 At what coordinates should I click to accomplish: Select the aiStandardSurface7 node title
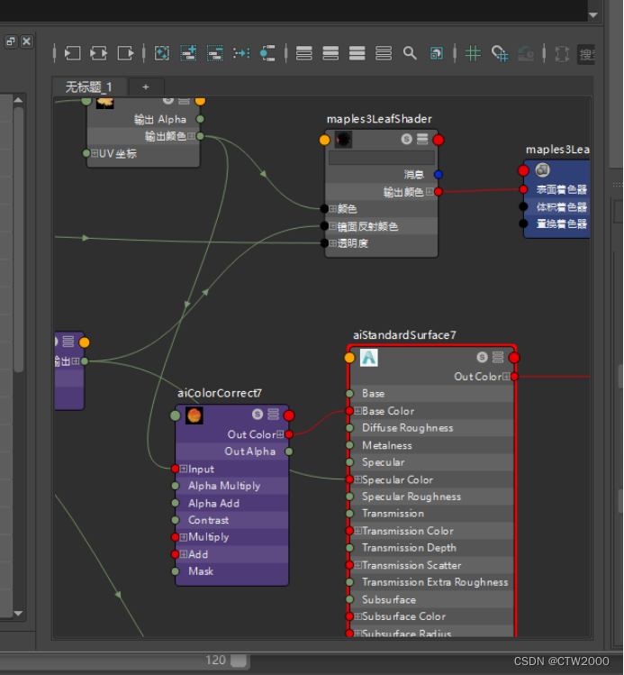point(404,335)
